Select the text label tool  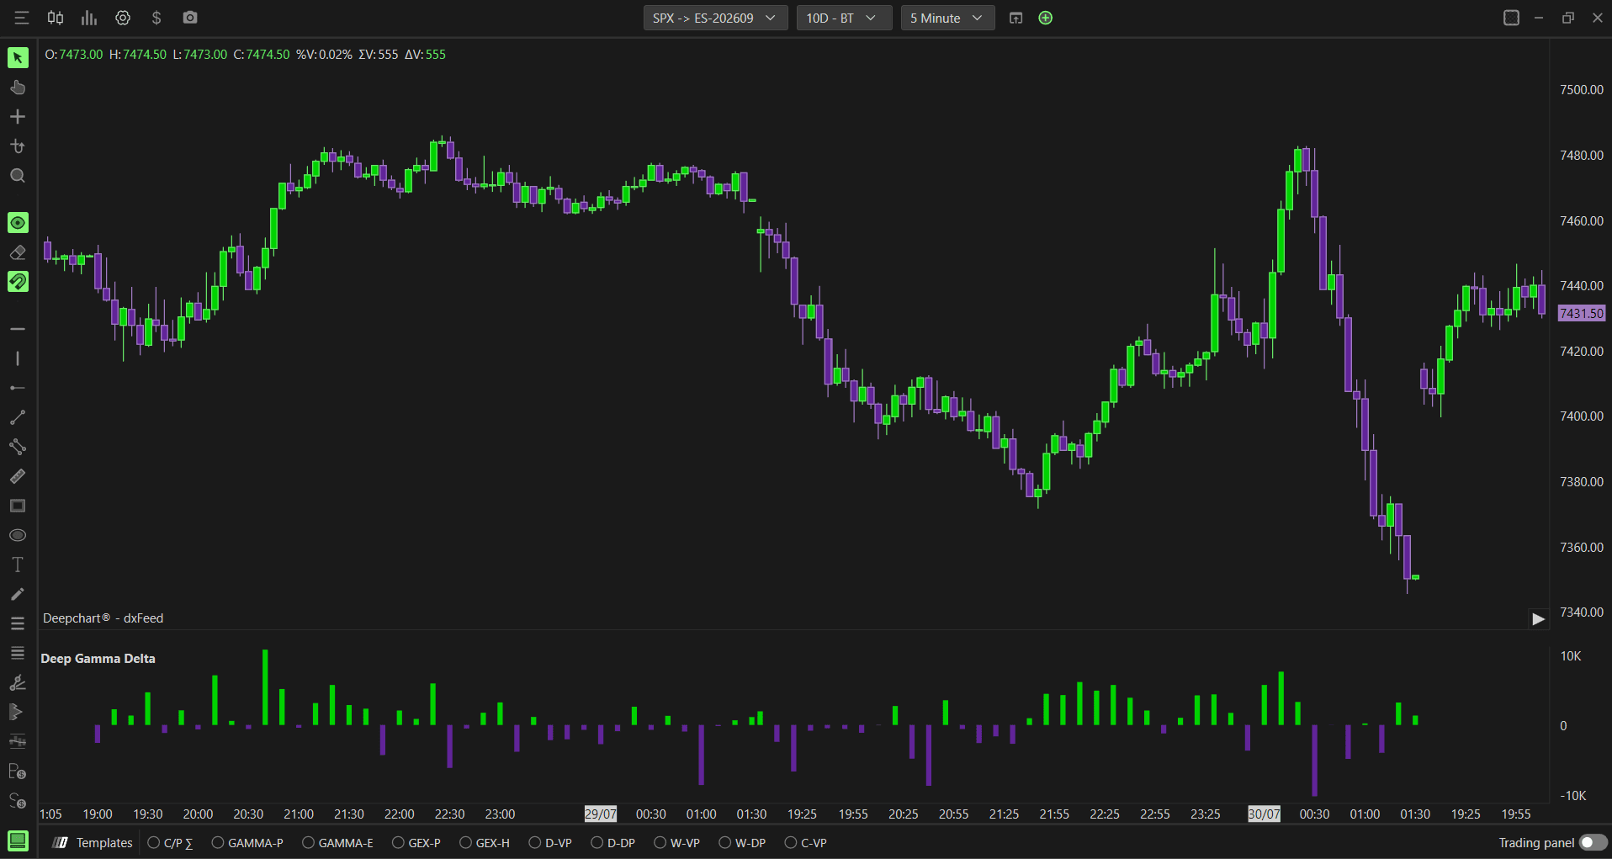click(18, 565)
